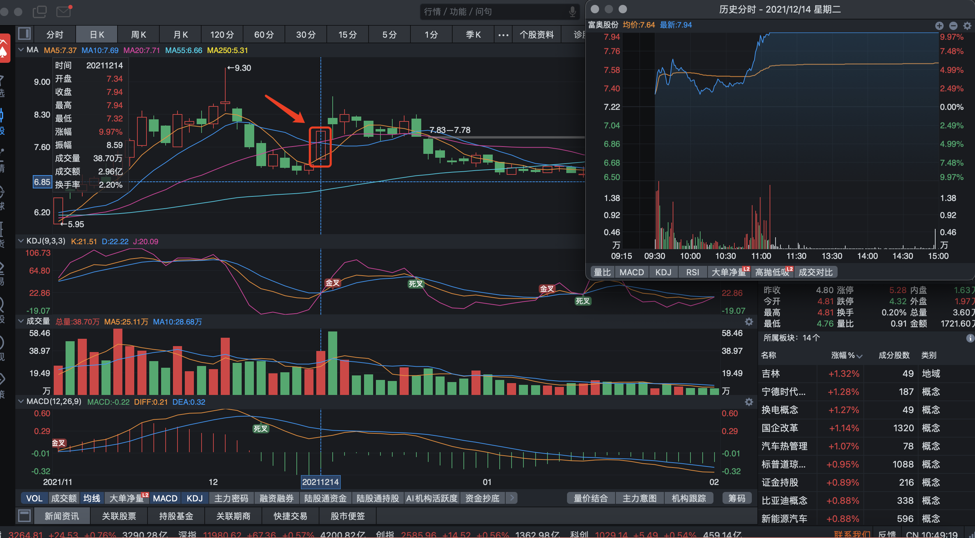Open volume panel settings gear

[x=749, y=322]
